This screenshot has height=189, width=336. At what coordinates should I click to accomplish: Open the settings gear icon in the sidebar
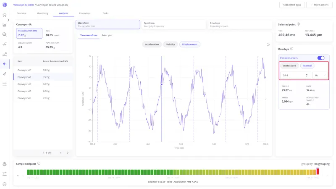pyautogui.click(x=5, y=164)
